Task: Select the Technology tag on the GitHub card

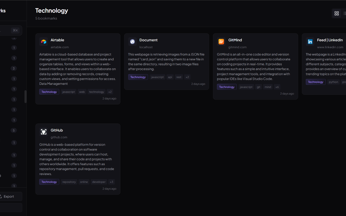Action: click(49, 182)
